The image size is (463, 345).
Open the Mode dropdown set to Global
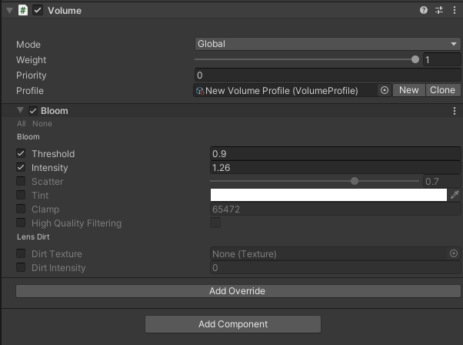[327, 44]
